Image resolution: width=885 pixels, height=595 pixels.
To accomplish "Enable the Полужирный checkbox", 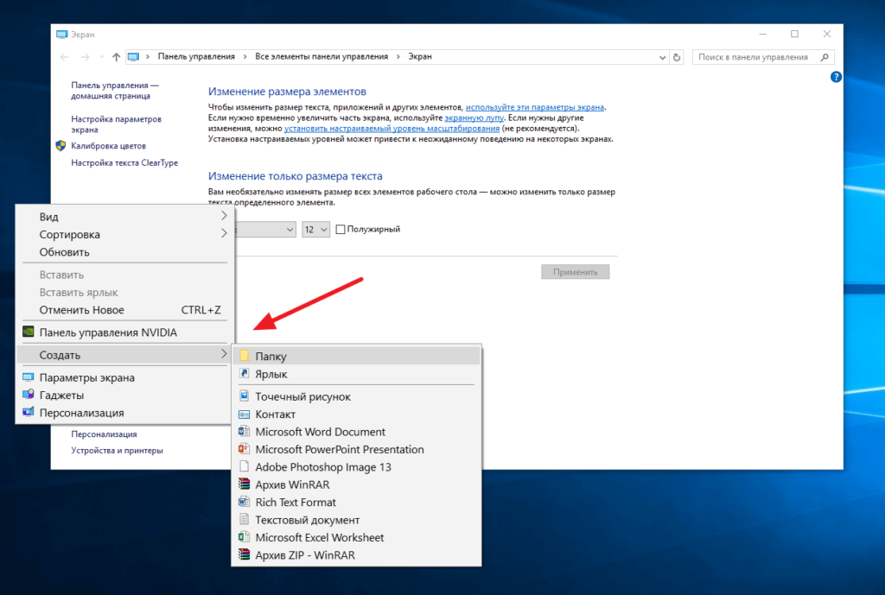I will (341, 229).
